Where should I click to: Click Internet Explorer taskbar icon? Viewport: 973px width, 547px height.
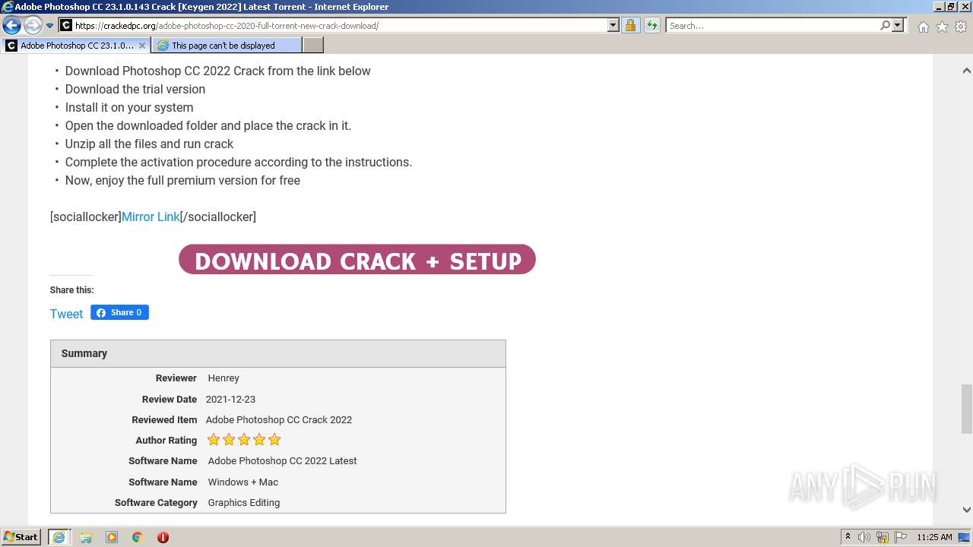(60, 536)
